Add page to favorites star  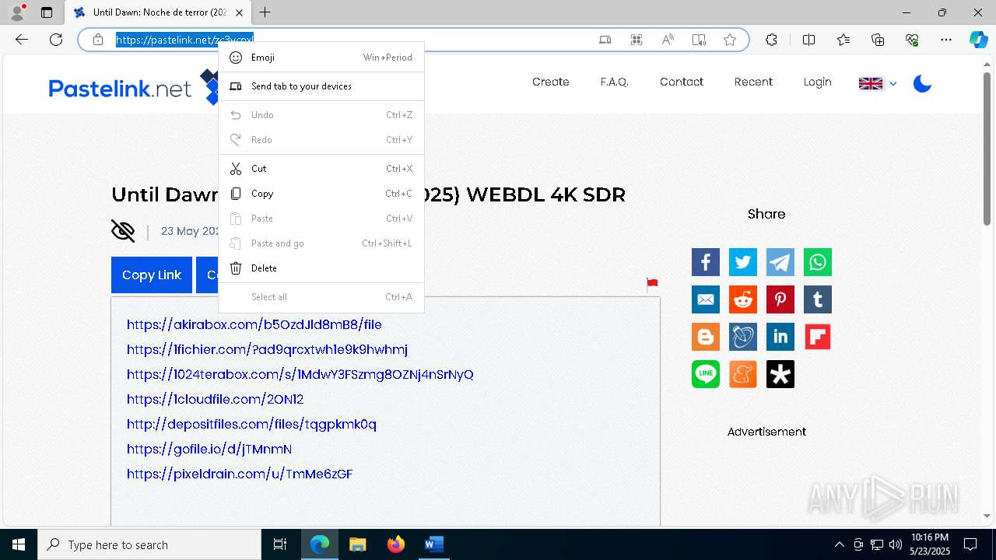pyautogui.click(x=730, y=40)
